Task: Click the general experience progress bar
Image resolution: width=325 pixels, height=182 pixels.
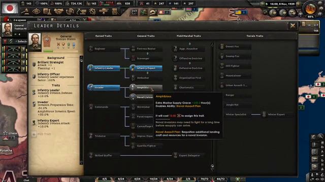Action: [x=60, y=51]
